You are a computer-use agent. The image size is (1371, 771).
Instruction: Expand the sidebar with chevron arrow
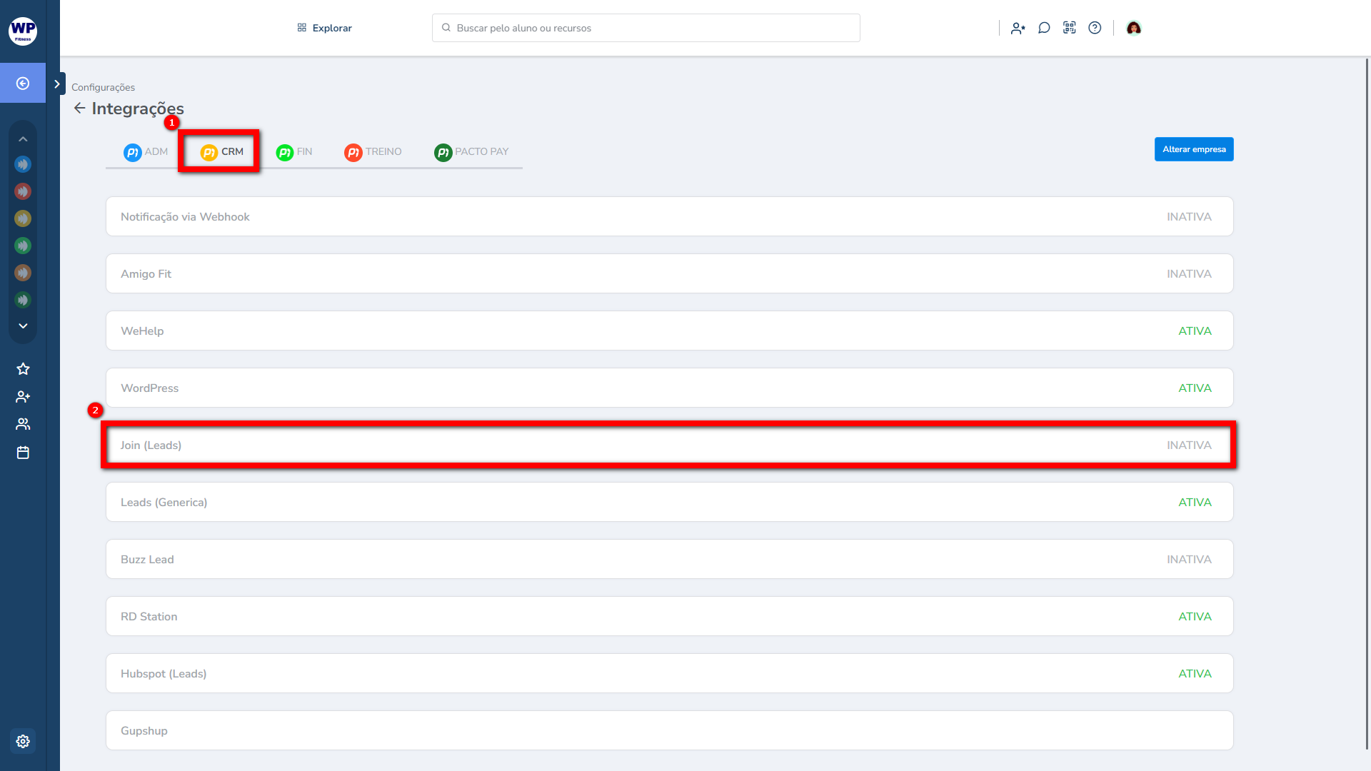(57, 84)
